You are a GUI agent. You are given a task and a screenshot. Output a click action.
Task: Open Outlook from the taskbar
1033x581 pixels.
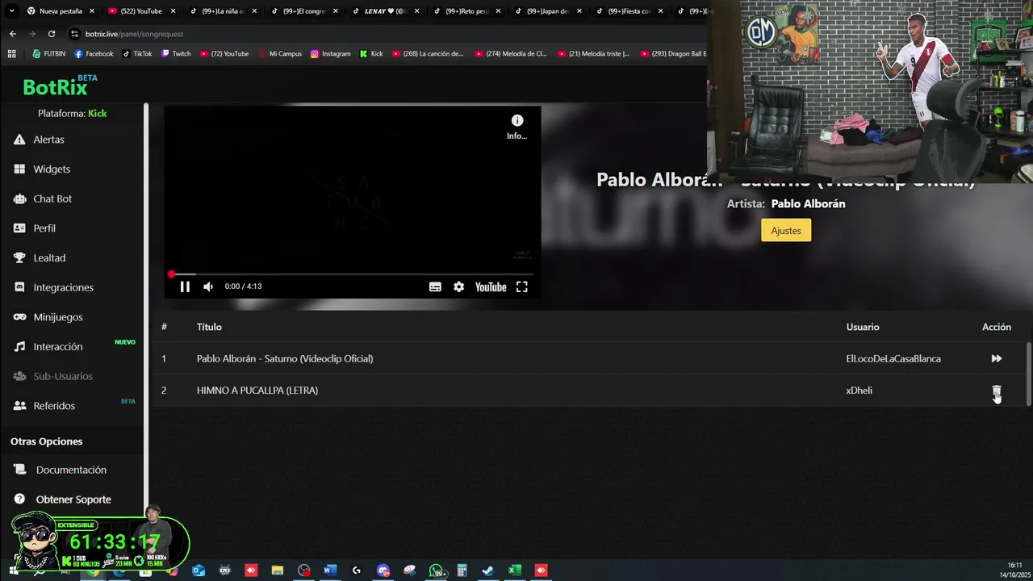click(x=199, y=571)
